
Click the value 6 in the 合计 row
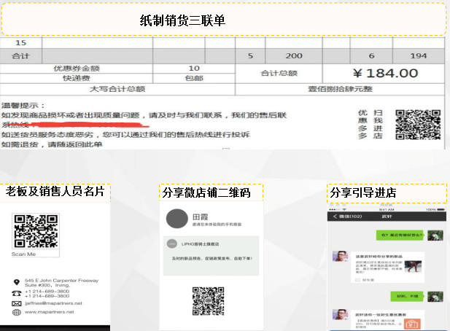click(x=371, y=56)
